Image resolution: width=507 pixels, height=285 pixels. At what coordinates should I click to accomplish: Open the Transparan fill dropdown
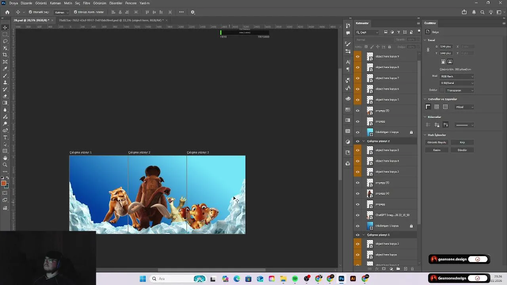pos(460,90)
